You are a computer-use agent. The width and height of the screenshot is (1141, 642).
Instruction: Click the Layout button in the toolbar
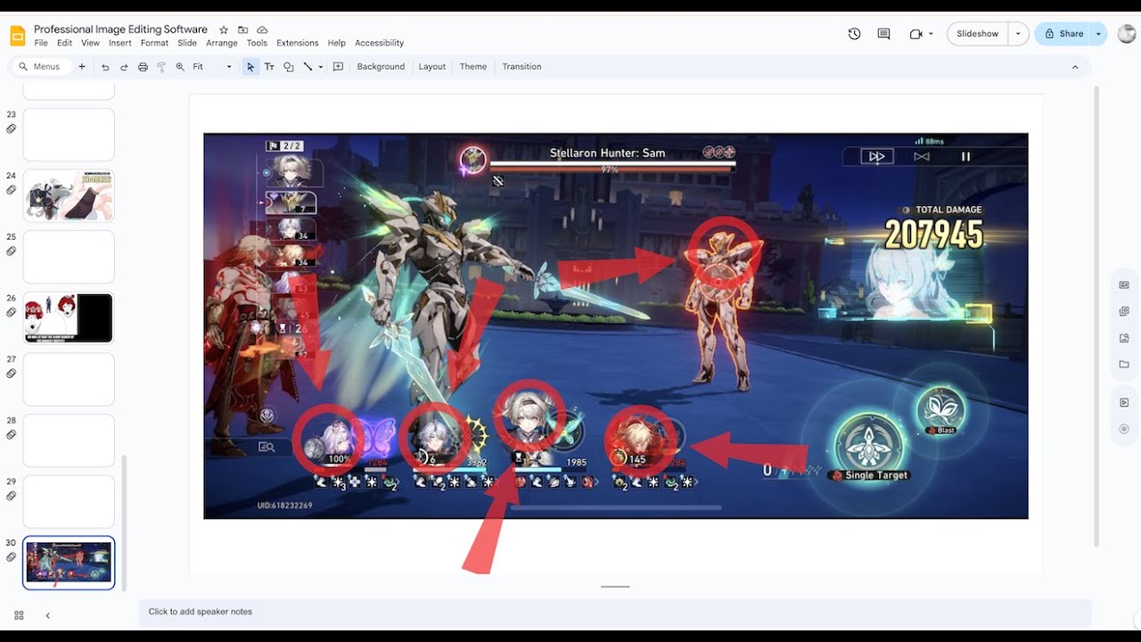coord(432,67)
